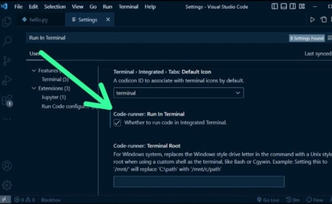This screenshot has height=204, width=332.
Task: Click the 0m timer in status bar
Action: pyautogui.click(x=293, y=200)
